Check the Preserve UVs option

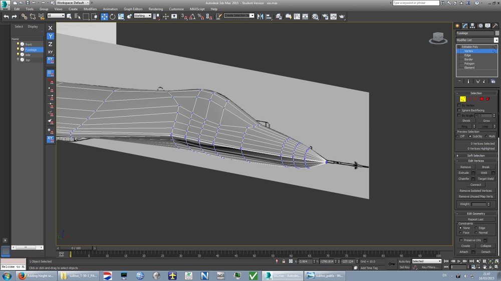point(461,240)
